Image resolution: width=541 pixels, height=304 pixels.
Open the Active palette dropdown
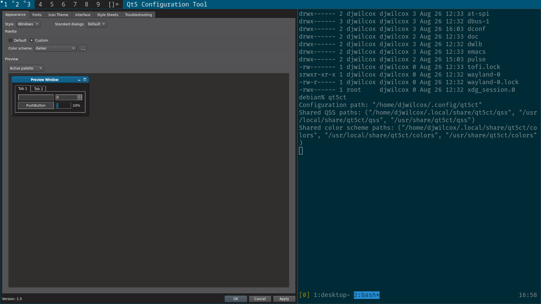point(26,68)
